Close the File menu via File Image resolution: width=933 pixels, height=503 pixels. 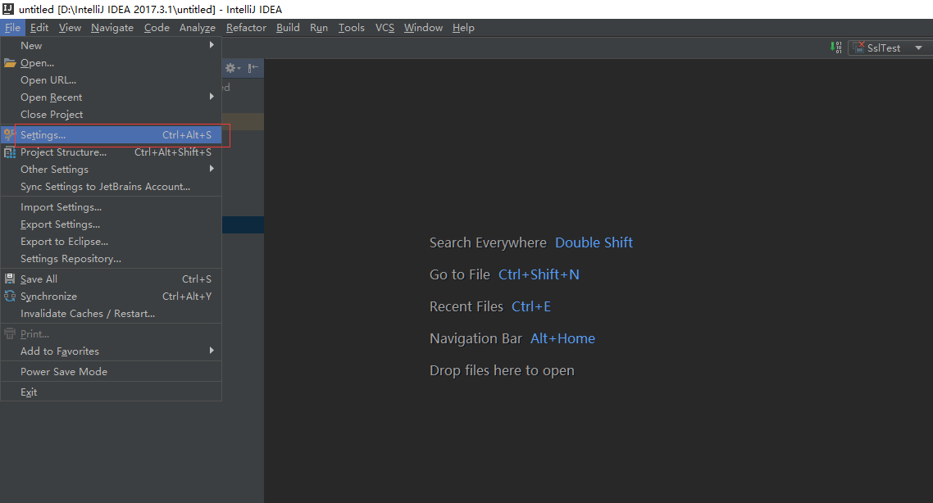pos(12,28)
